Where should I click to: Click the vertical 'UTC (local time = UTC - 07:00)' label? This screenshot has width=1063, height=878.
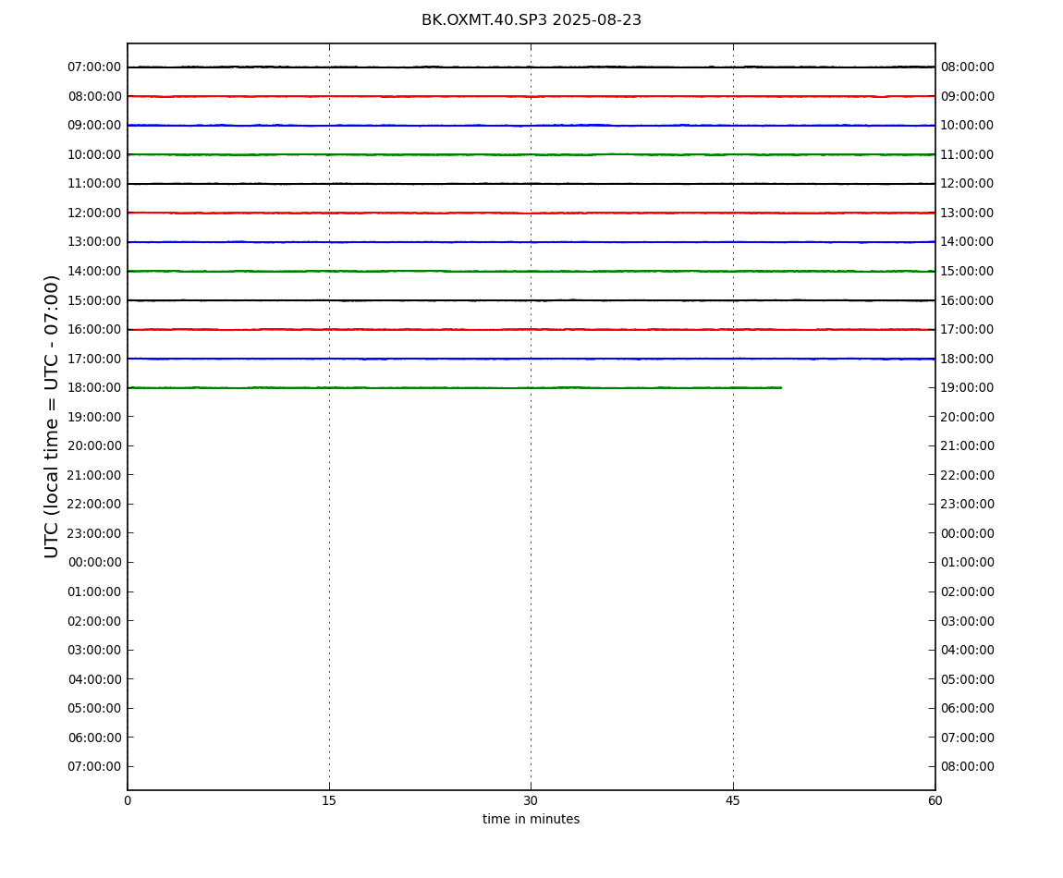pyautogui.click(x=52, y=416)
